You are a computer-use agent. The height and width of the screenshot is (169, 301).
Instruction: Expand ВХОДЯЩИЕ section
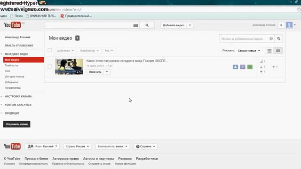tap(12, 113)
